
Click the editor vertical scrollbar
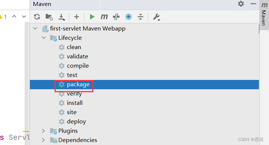pos(27,84)
